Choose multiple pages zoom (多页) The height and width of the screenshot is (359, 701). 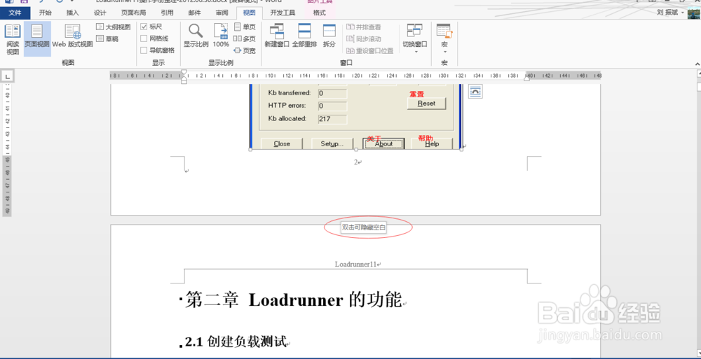pos(245,39)
